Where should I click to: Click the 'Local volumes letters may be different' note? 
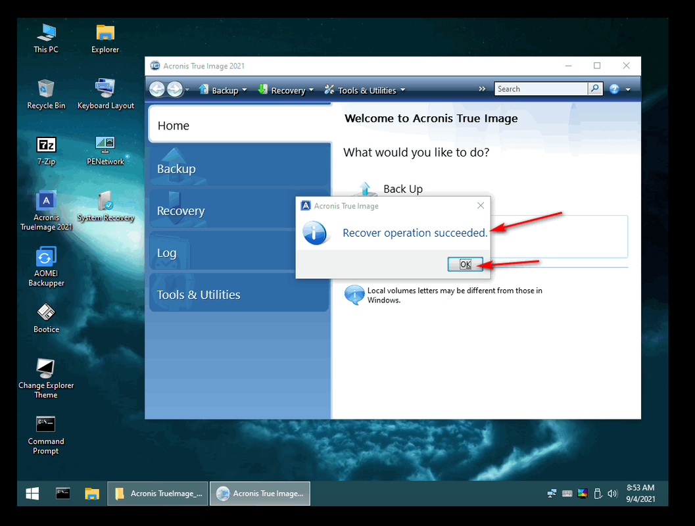pos(455,295)
